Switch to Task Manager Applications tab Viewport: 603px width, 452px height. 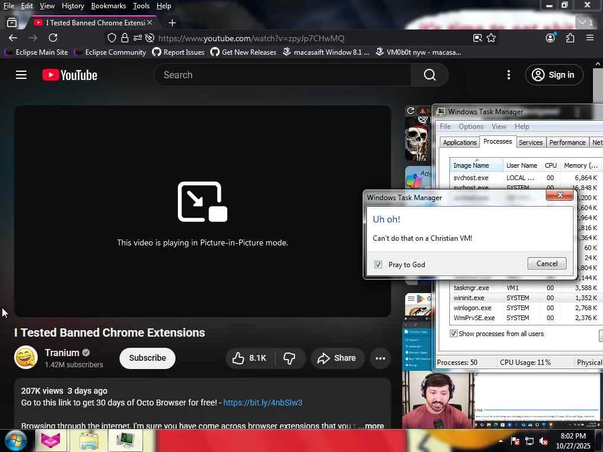[459, 142]
